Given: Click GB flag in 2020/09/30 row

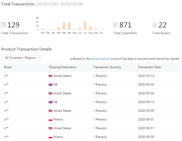Looking at the screenshot, I should tap(50, 85).
